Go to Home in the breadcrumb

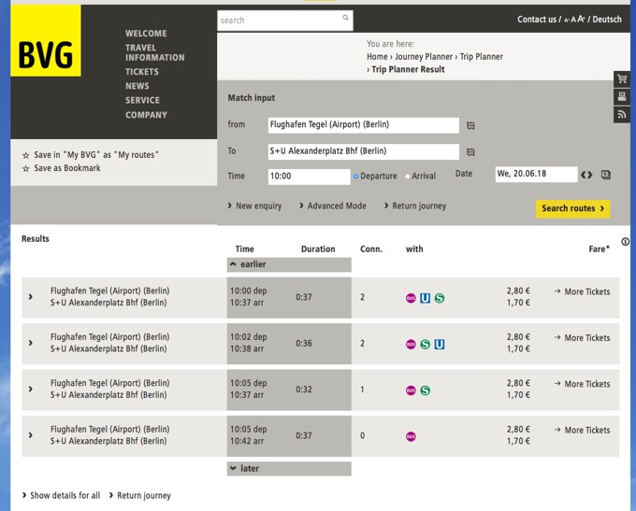point(377,57)
